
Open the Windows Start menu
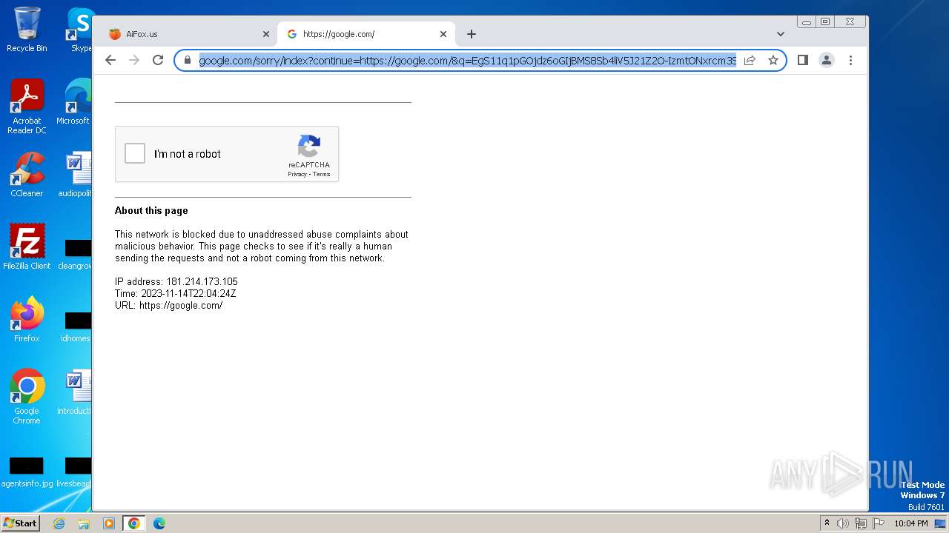20,523
